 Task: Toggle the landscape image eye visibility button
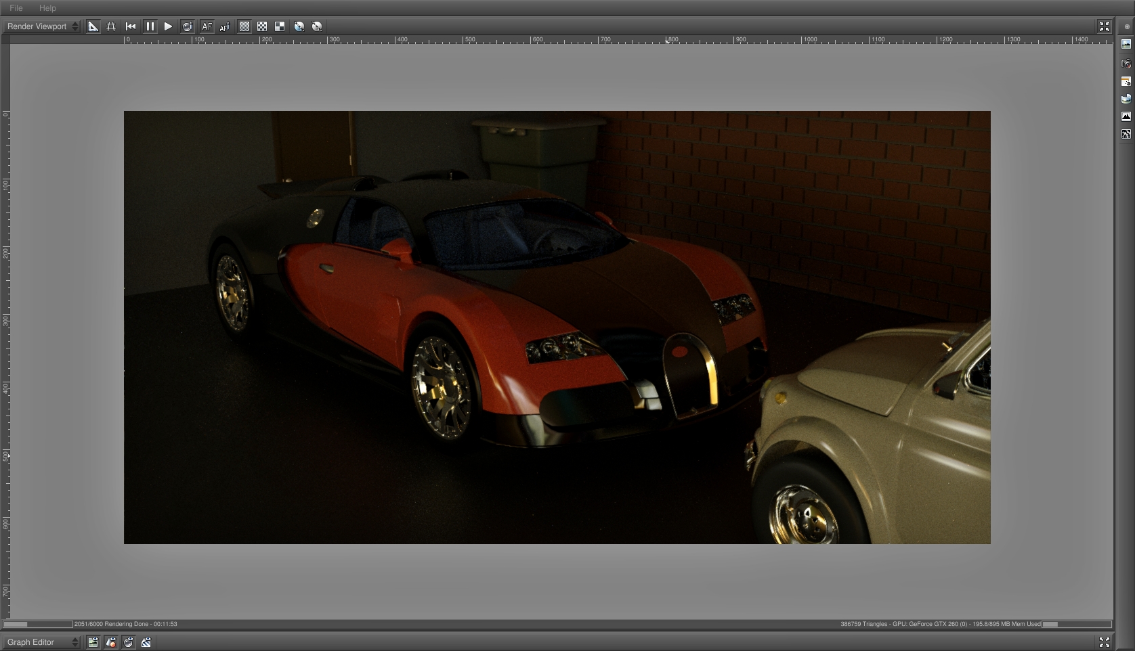click(x=93, y=642)
